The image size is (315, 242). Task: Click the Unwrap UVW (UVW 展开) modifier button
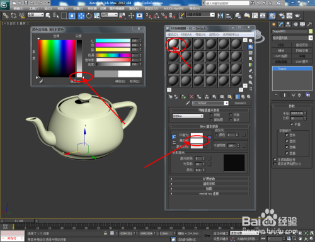[302, 62]
